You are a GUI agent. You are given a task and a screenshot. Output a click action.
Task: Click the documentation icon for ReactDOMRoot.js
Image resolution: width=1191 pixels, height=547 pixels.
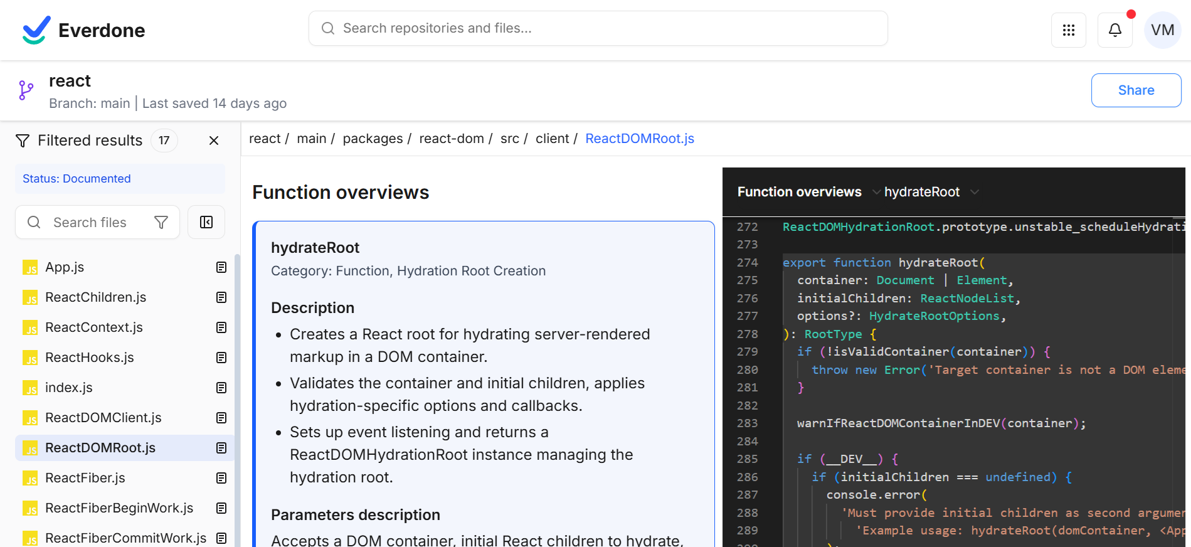221,448
